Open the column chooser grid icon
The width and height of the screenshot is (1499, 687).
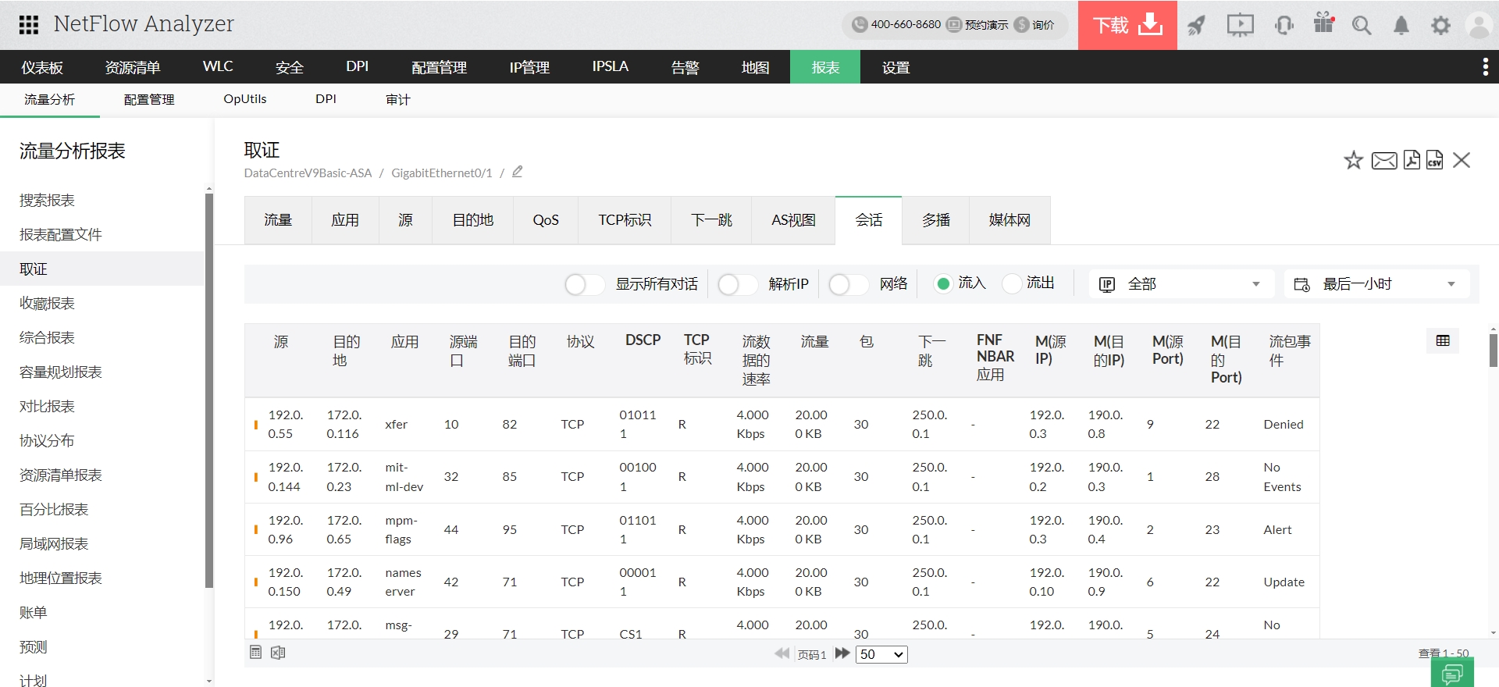[x=1443, y=340]
